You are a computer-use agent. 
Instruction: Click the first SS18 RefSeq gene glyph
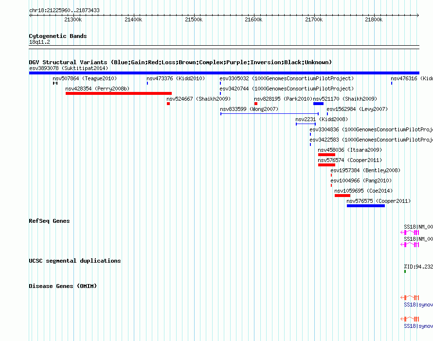(410, 233)
